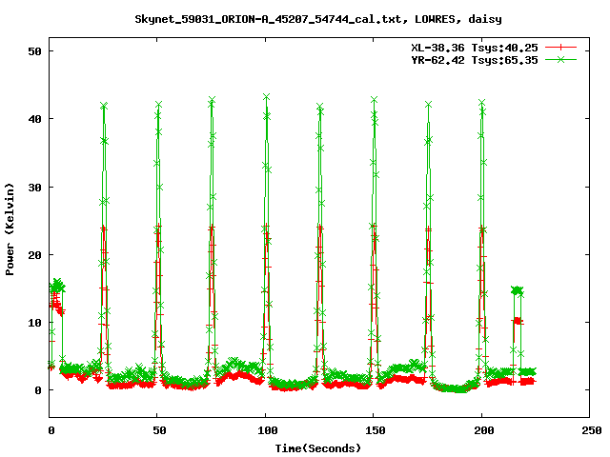The image size is (610, 457).
Task: Click the plot title 'Skynet_59031_ORION-A_45207_54744_cal.txt, LOWRES, daisy'
Action: tap(318, 19)
